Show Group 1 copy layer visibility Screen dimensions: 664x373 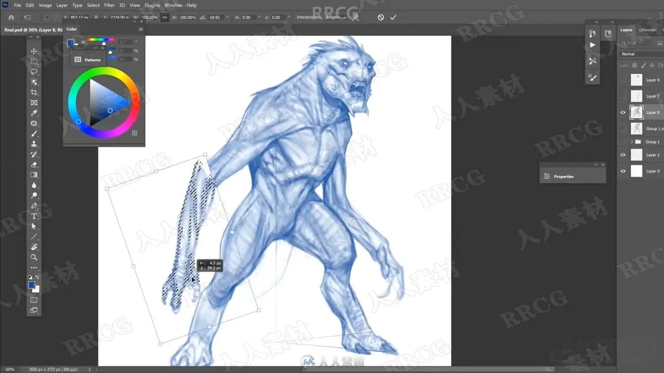[x=623, y=129]
